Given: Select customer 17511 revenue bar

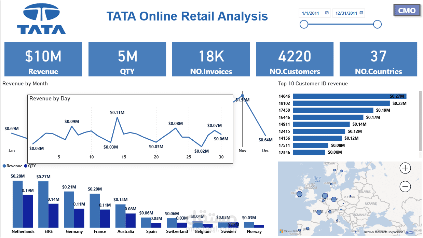Looking at the screenshot, I should [x=310, y=145].
